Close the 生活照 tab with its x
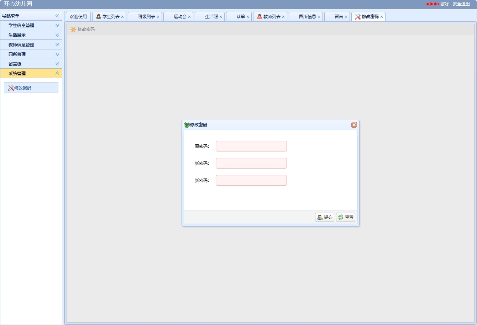 221,17
